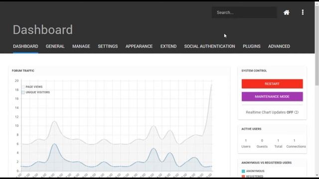Toggle Realtime Chart Updates switch
Image resolution: width=319 pixels, height=179 pixels.
[297, 112]
